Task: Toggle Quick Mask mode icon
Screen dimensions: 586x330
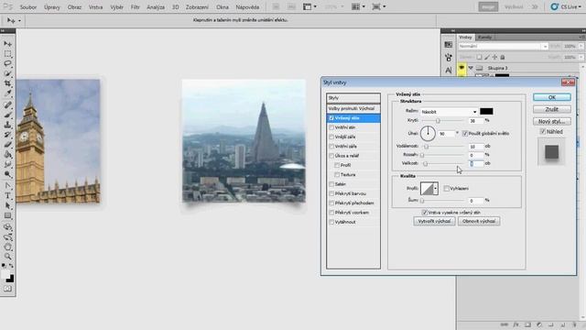Action: (7, 289)
